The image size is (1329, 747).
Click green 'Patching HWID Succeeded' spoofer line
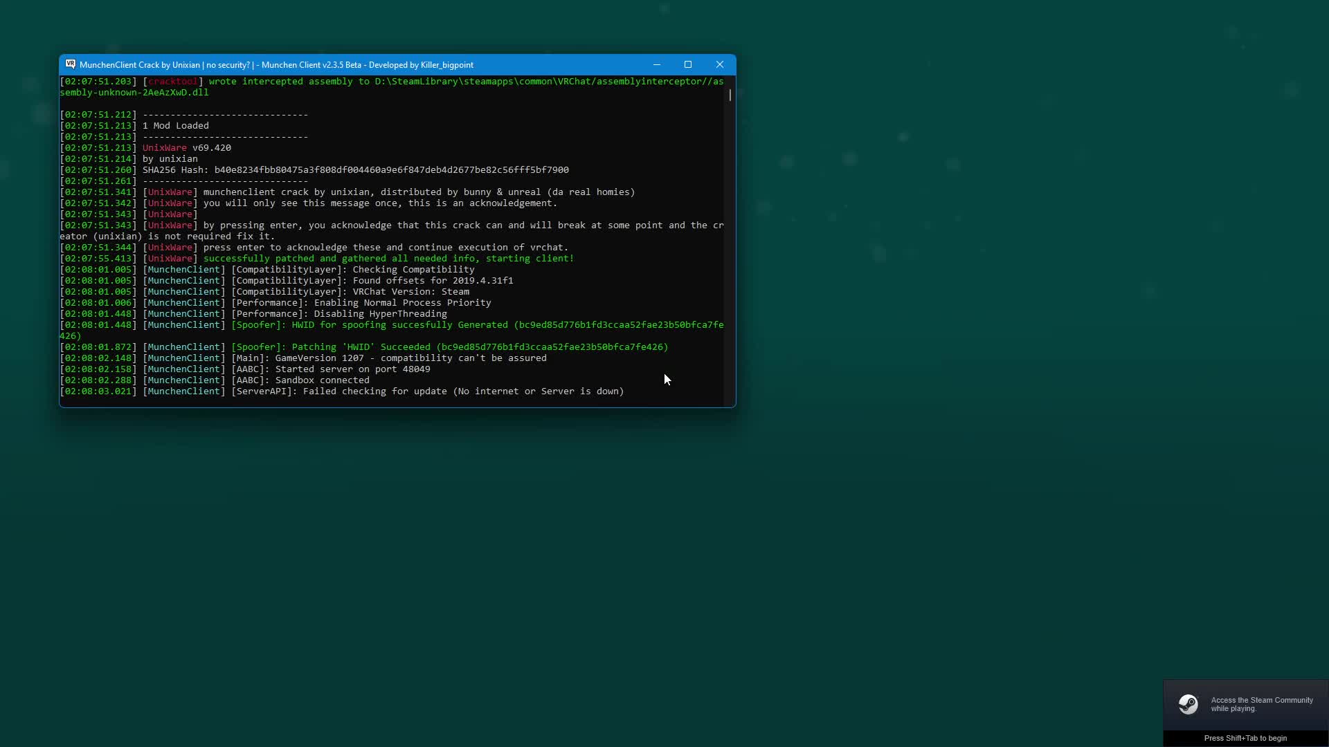(x=449, y=347)
